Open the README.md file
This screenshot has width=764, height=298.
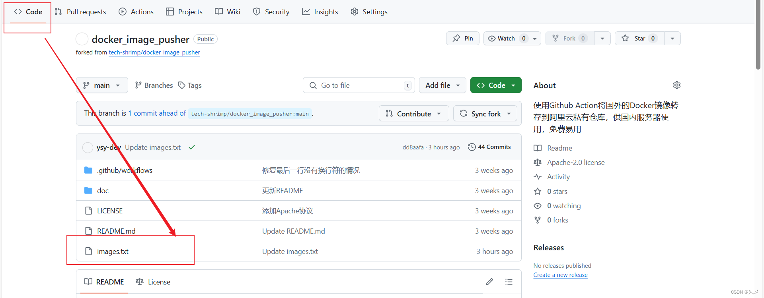[116, 231]
